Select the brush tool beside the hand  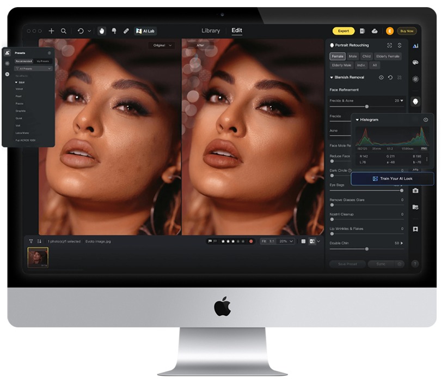pyautogui.click(x=114, y=31)
